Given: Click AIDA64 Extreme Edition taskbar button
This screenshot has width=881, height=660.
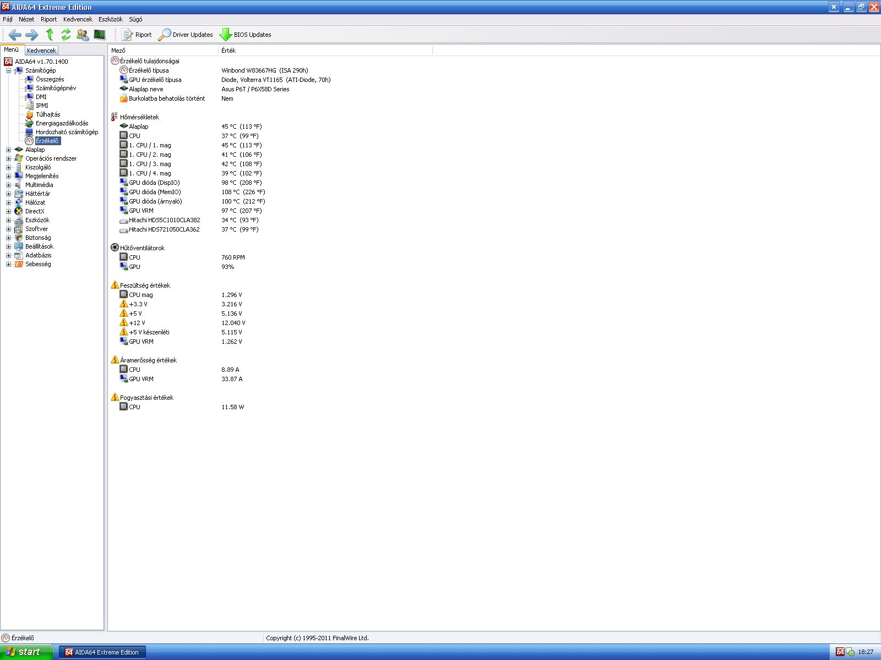Looking at the screenshot, I should (102, 652).
